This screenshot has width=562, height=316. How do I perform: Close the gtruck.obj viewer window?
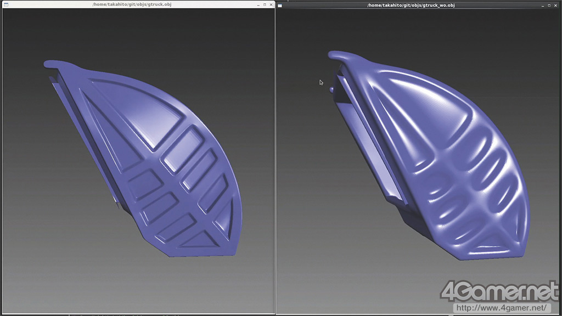[x=271, y=4]
